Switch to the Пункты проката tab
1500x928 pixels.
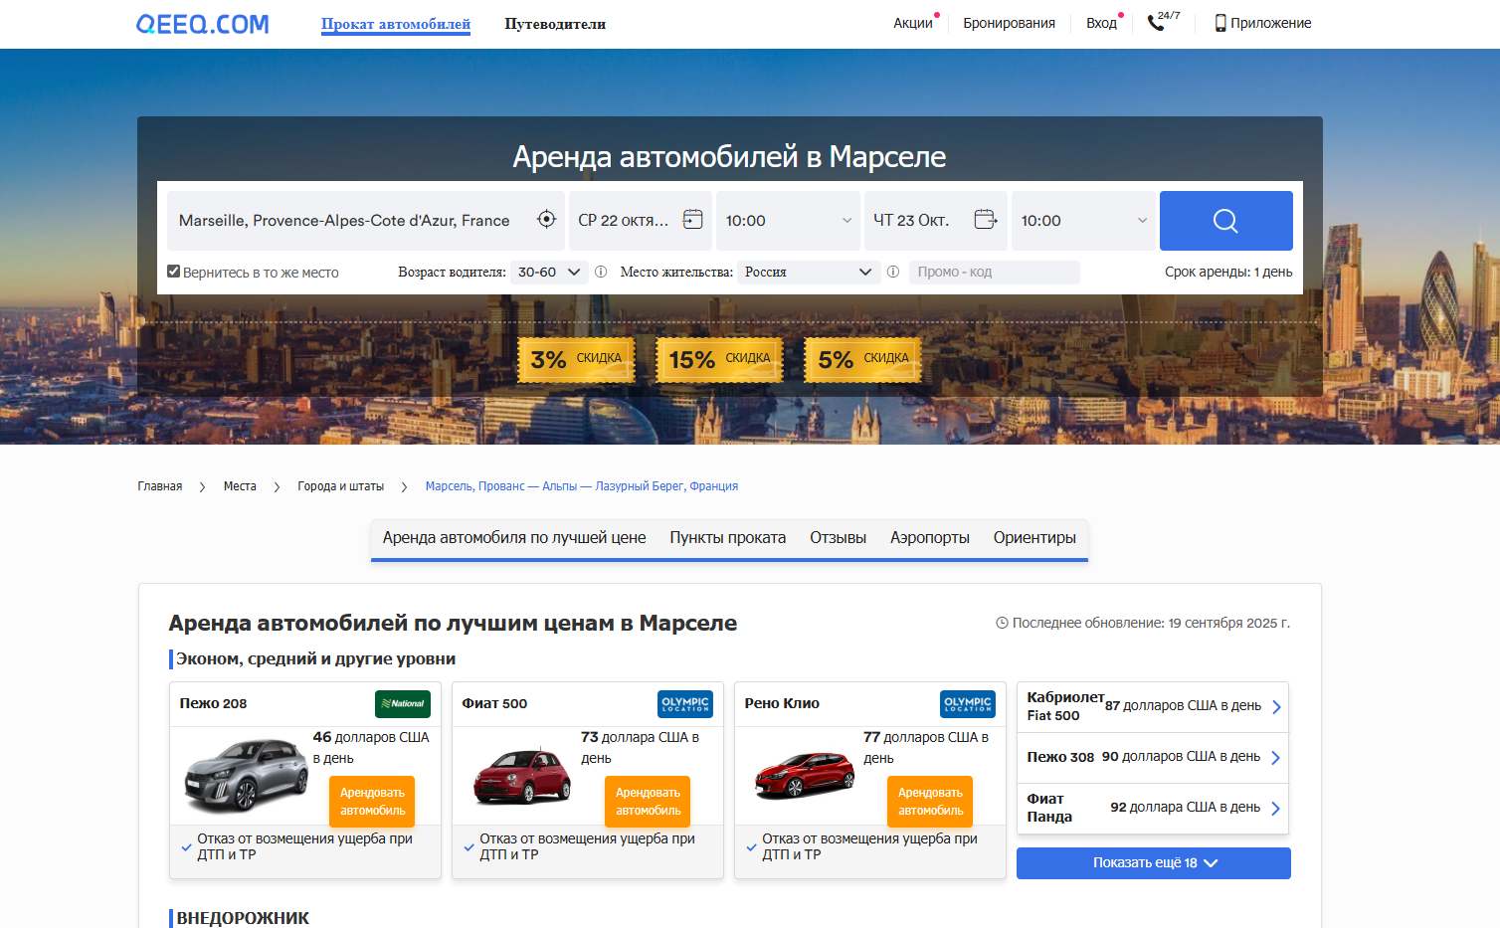tap(727, 538)
